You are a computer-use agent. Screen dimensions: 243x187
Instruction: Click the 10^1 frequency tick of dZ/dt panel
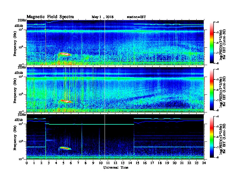click(x=21, y=123)
